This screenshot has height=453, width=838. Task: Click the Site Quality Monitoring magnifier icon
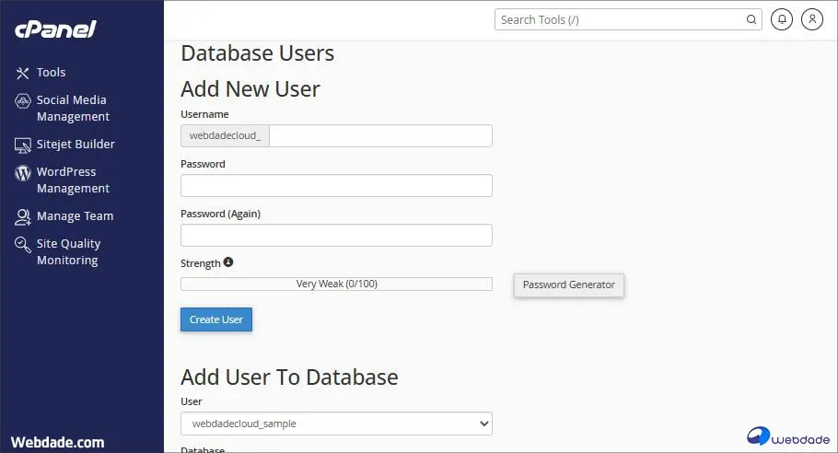tap(22, 245)
